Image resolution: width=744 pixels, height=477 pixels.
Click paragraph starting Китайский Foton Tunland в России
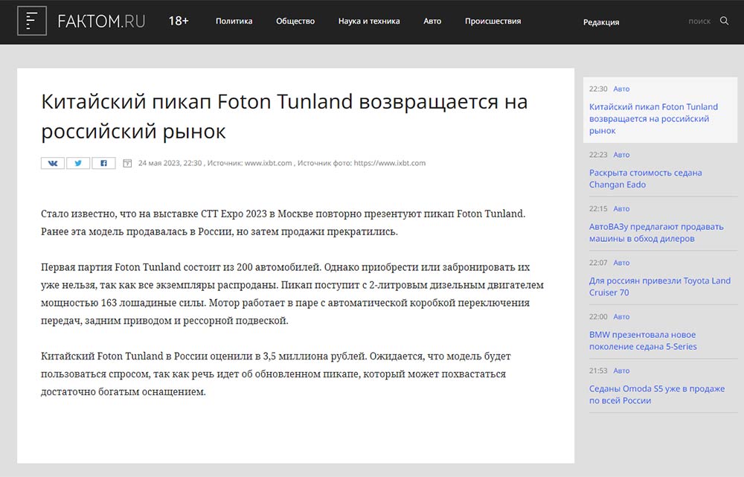(276, 374)
